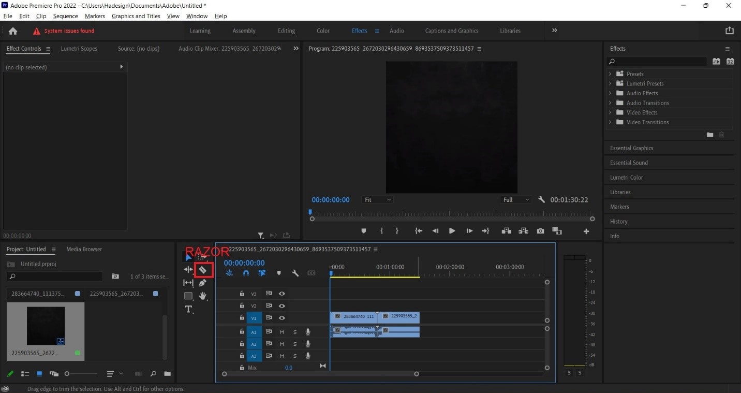Step forward one frame
741x393 pixels.
click(x=469, y=231)
